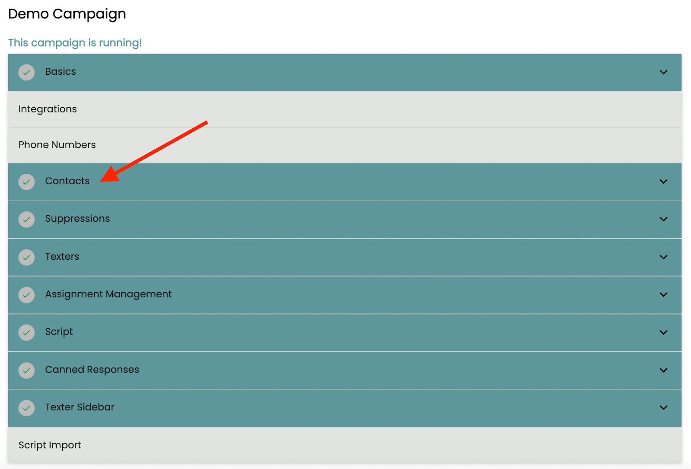Select the Suppressions section label

coord(77,219)
